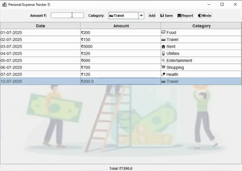
Task: Select date cell 06-07-2025
Action: [40, 67]
